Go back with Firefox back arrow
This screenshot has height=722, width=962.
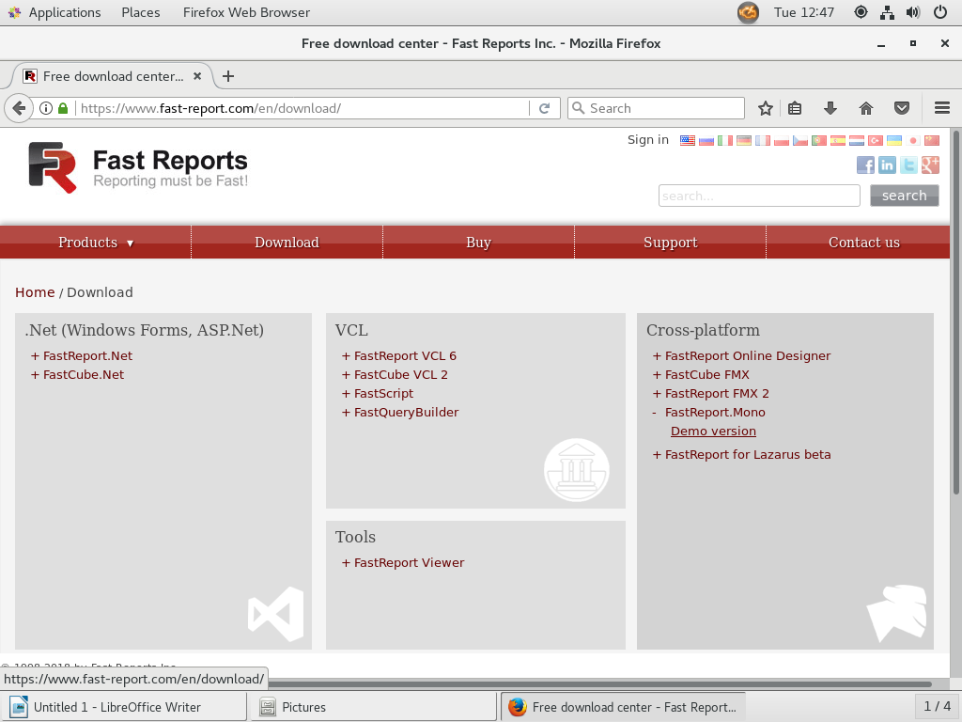(x=19, y=109)
